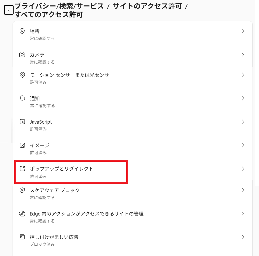Click the scareware blocker shield icon

click(x=22, y=190)
